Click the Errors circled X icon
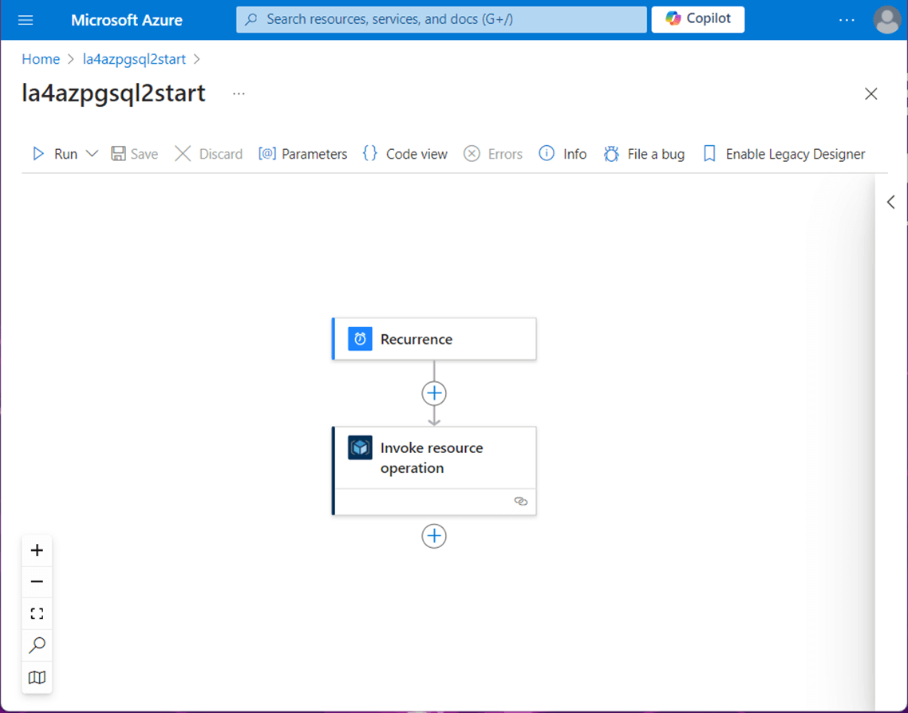 point(472,153)
